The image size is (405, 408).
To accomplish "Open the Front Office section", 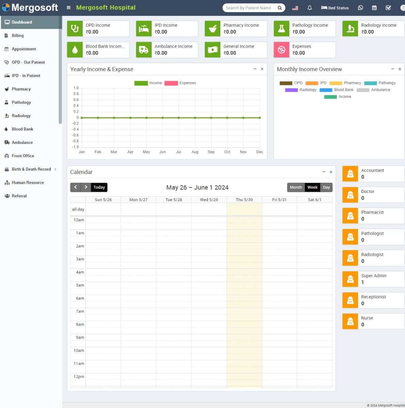I will pyautogui.click(x=23, y=156).
